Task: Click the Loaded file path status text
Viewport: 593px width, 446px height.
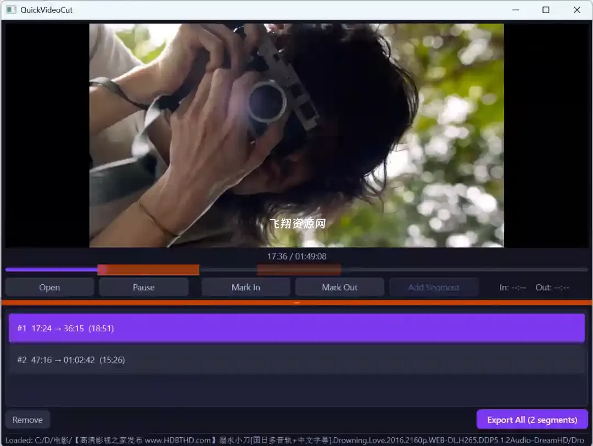Action: pos(295,441)
